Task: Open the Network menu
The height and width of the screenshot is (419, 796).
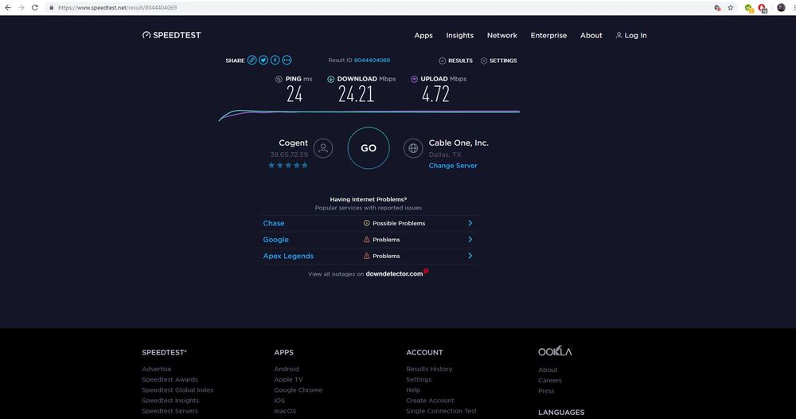Action: (502, 35)
